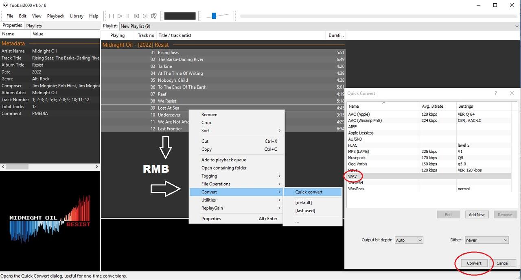
Task: Expand the Utilities submenu
Action: point(236,200)
